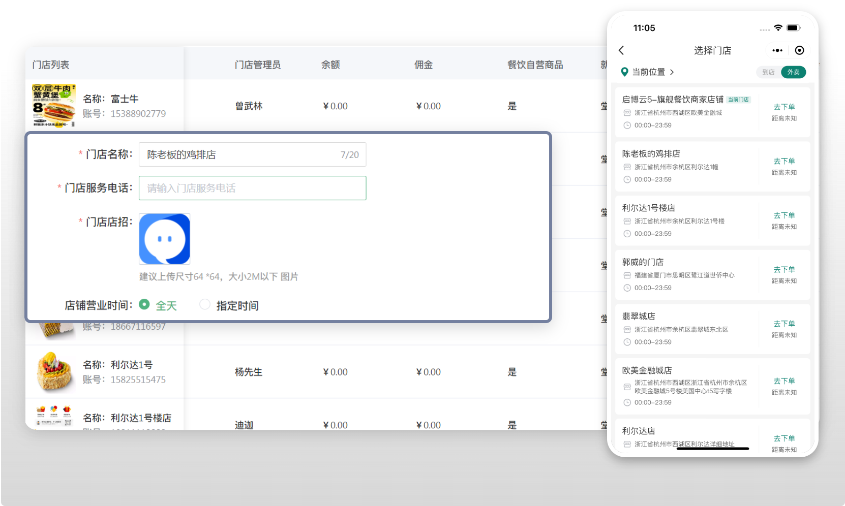Click the store logo chat bubble image
Image resolution: width=845 pixels, height=506 pixels.
point(165,239)
